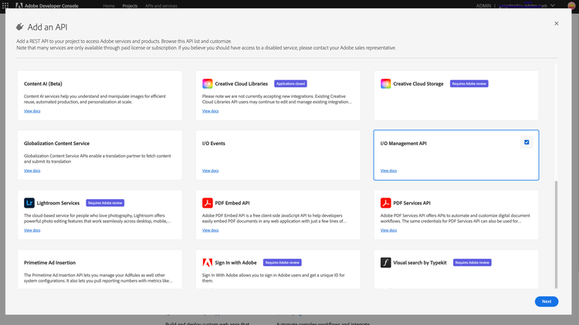Select the I/O Events API card
This screenshot has width=579, height=325.
pos(277,155)
